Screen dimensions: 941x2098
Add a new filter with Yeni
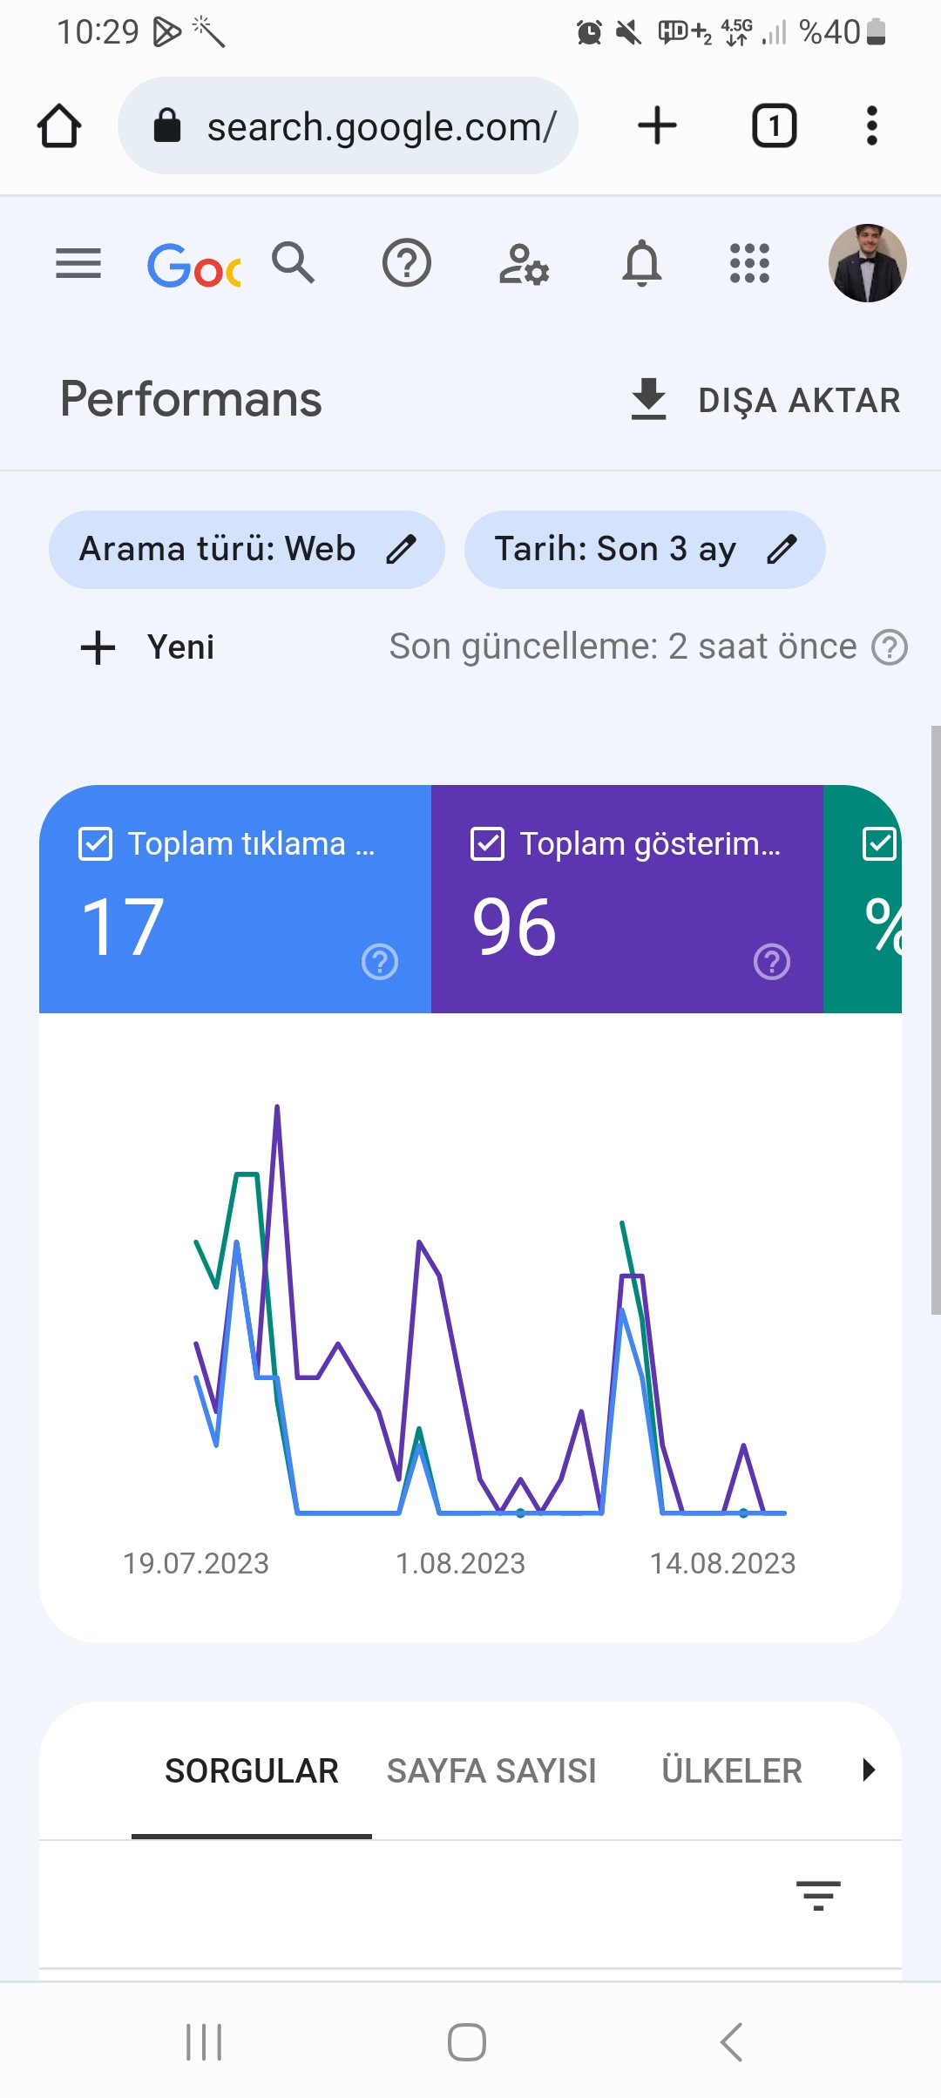tap(146, 647)
